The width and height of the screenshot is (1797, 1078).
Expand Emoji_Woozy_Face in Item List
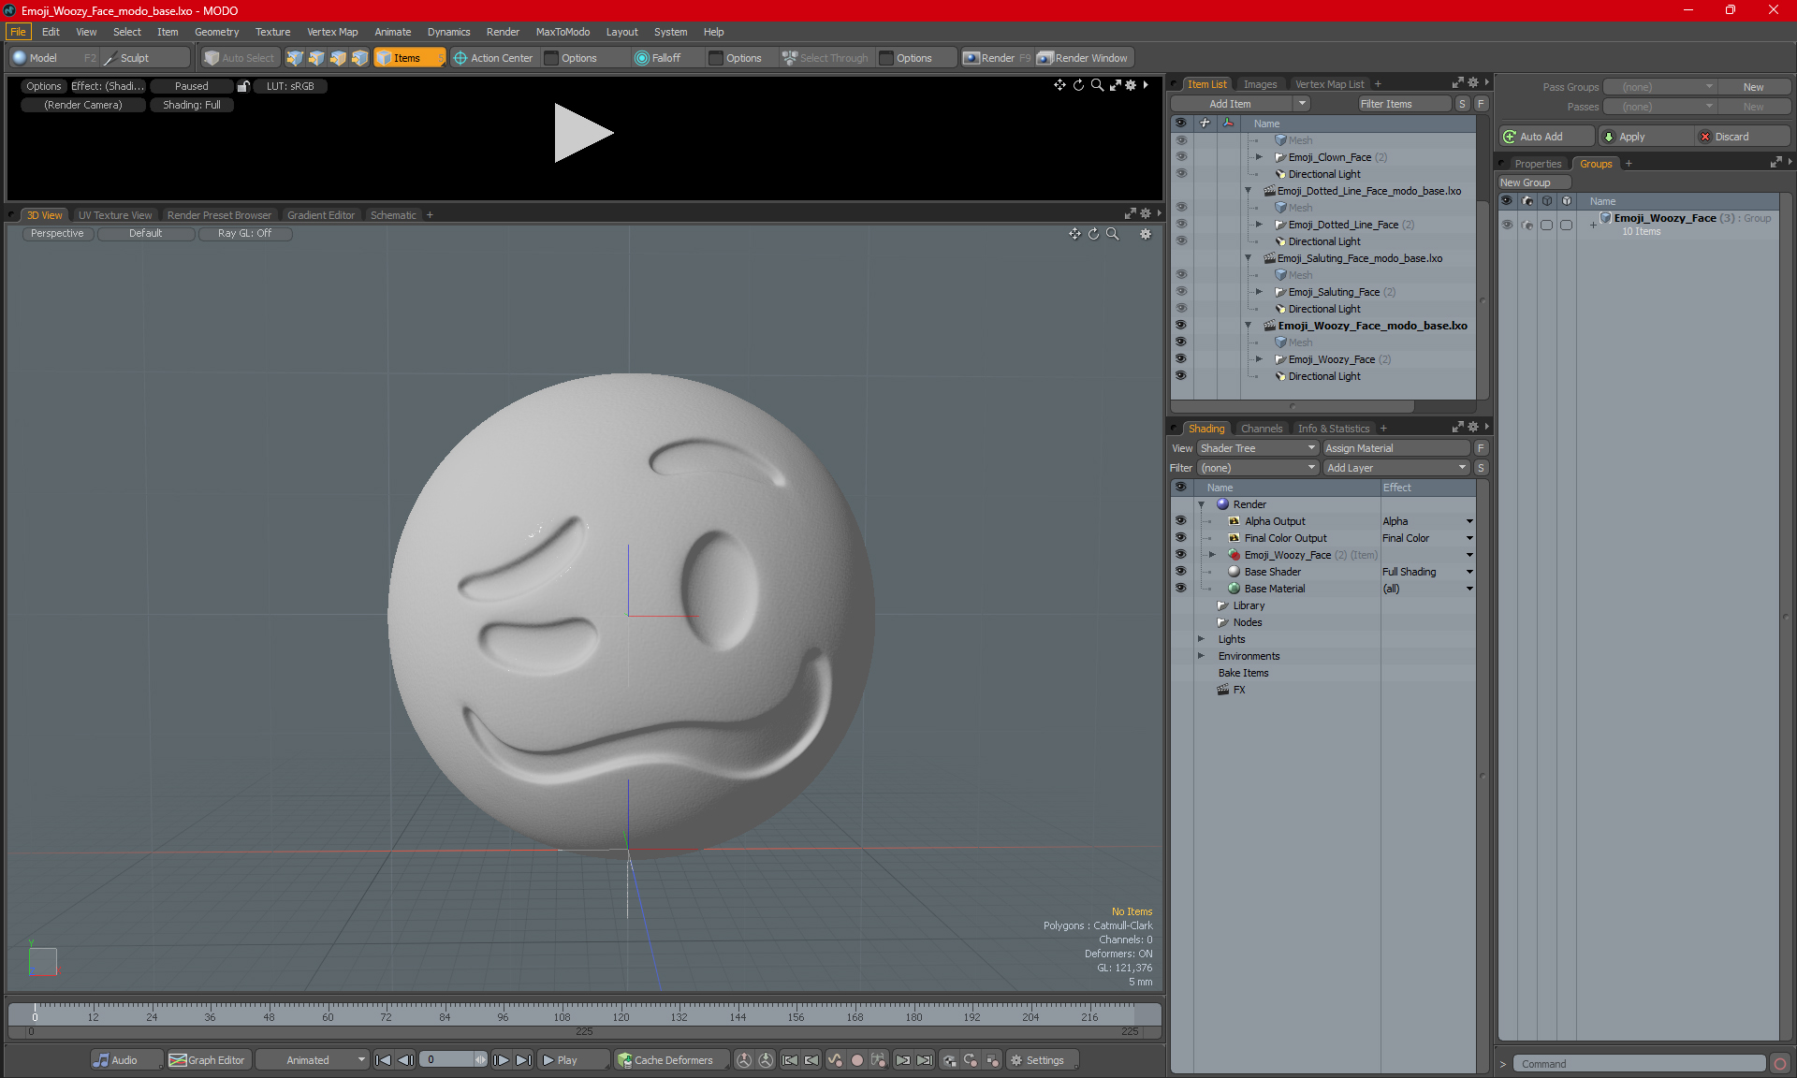pos(1259,359)
